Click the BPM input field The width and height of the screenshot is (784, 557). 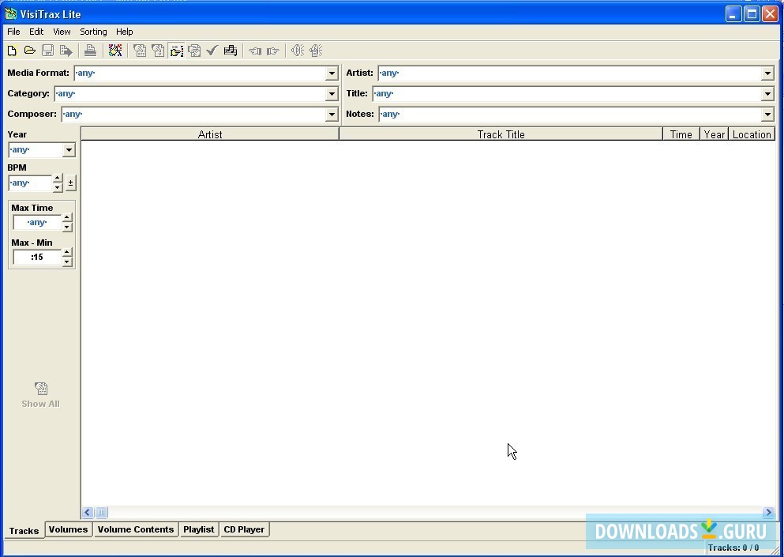30,183
